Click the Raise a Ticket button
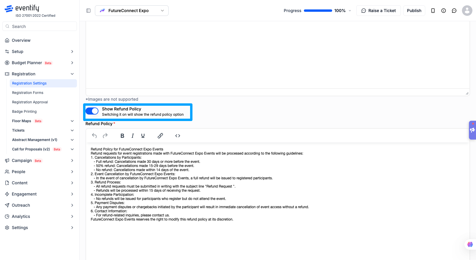Screen dimensions: 476x260 pos(378,11)
